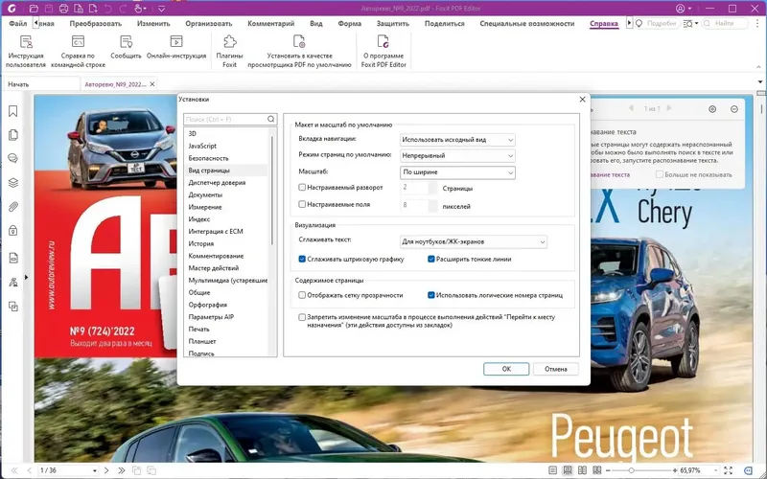Select Безопасность in settings list

[x=208, y=158]
